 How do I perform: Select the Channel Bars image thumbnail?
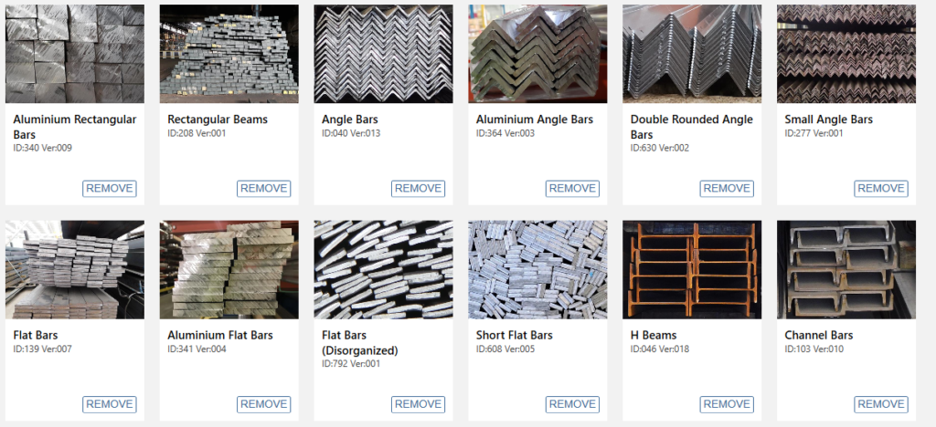846,270
